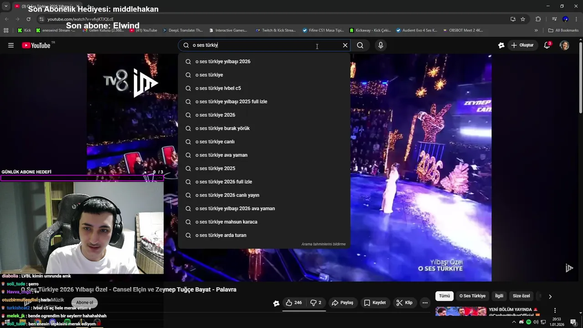The width and height of the screenshot is (583, 328).
Task: Bookmark this page with the star icon
Action: (x=523, y=19)
